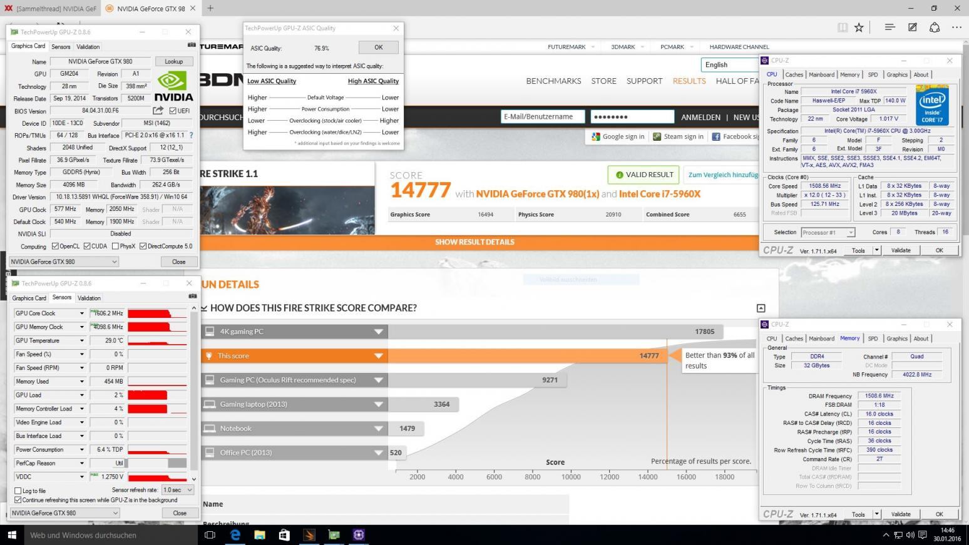Click the password input field

tap(632, 117)
